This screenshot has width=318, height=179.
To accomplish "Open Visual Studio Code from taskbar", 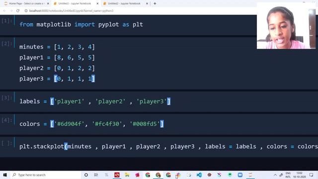I will click(x=199, y=175).
